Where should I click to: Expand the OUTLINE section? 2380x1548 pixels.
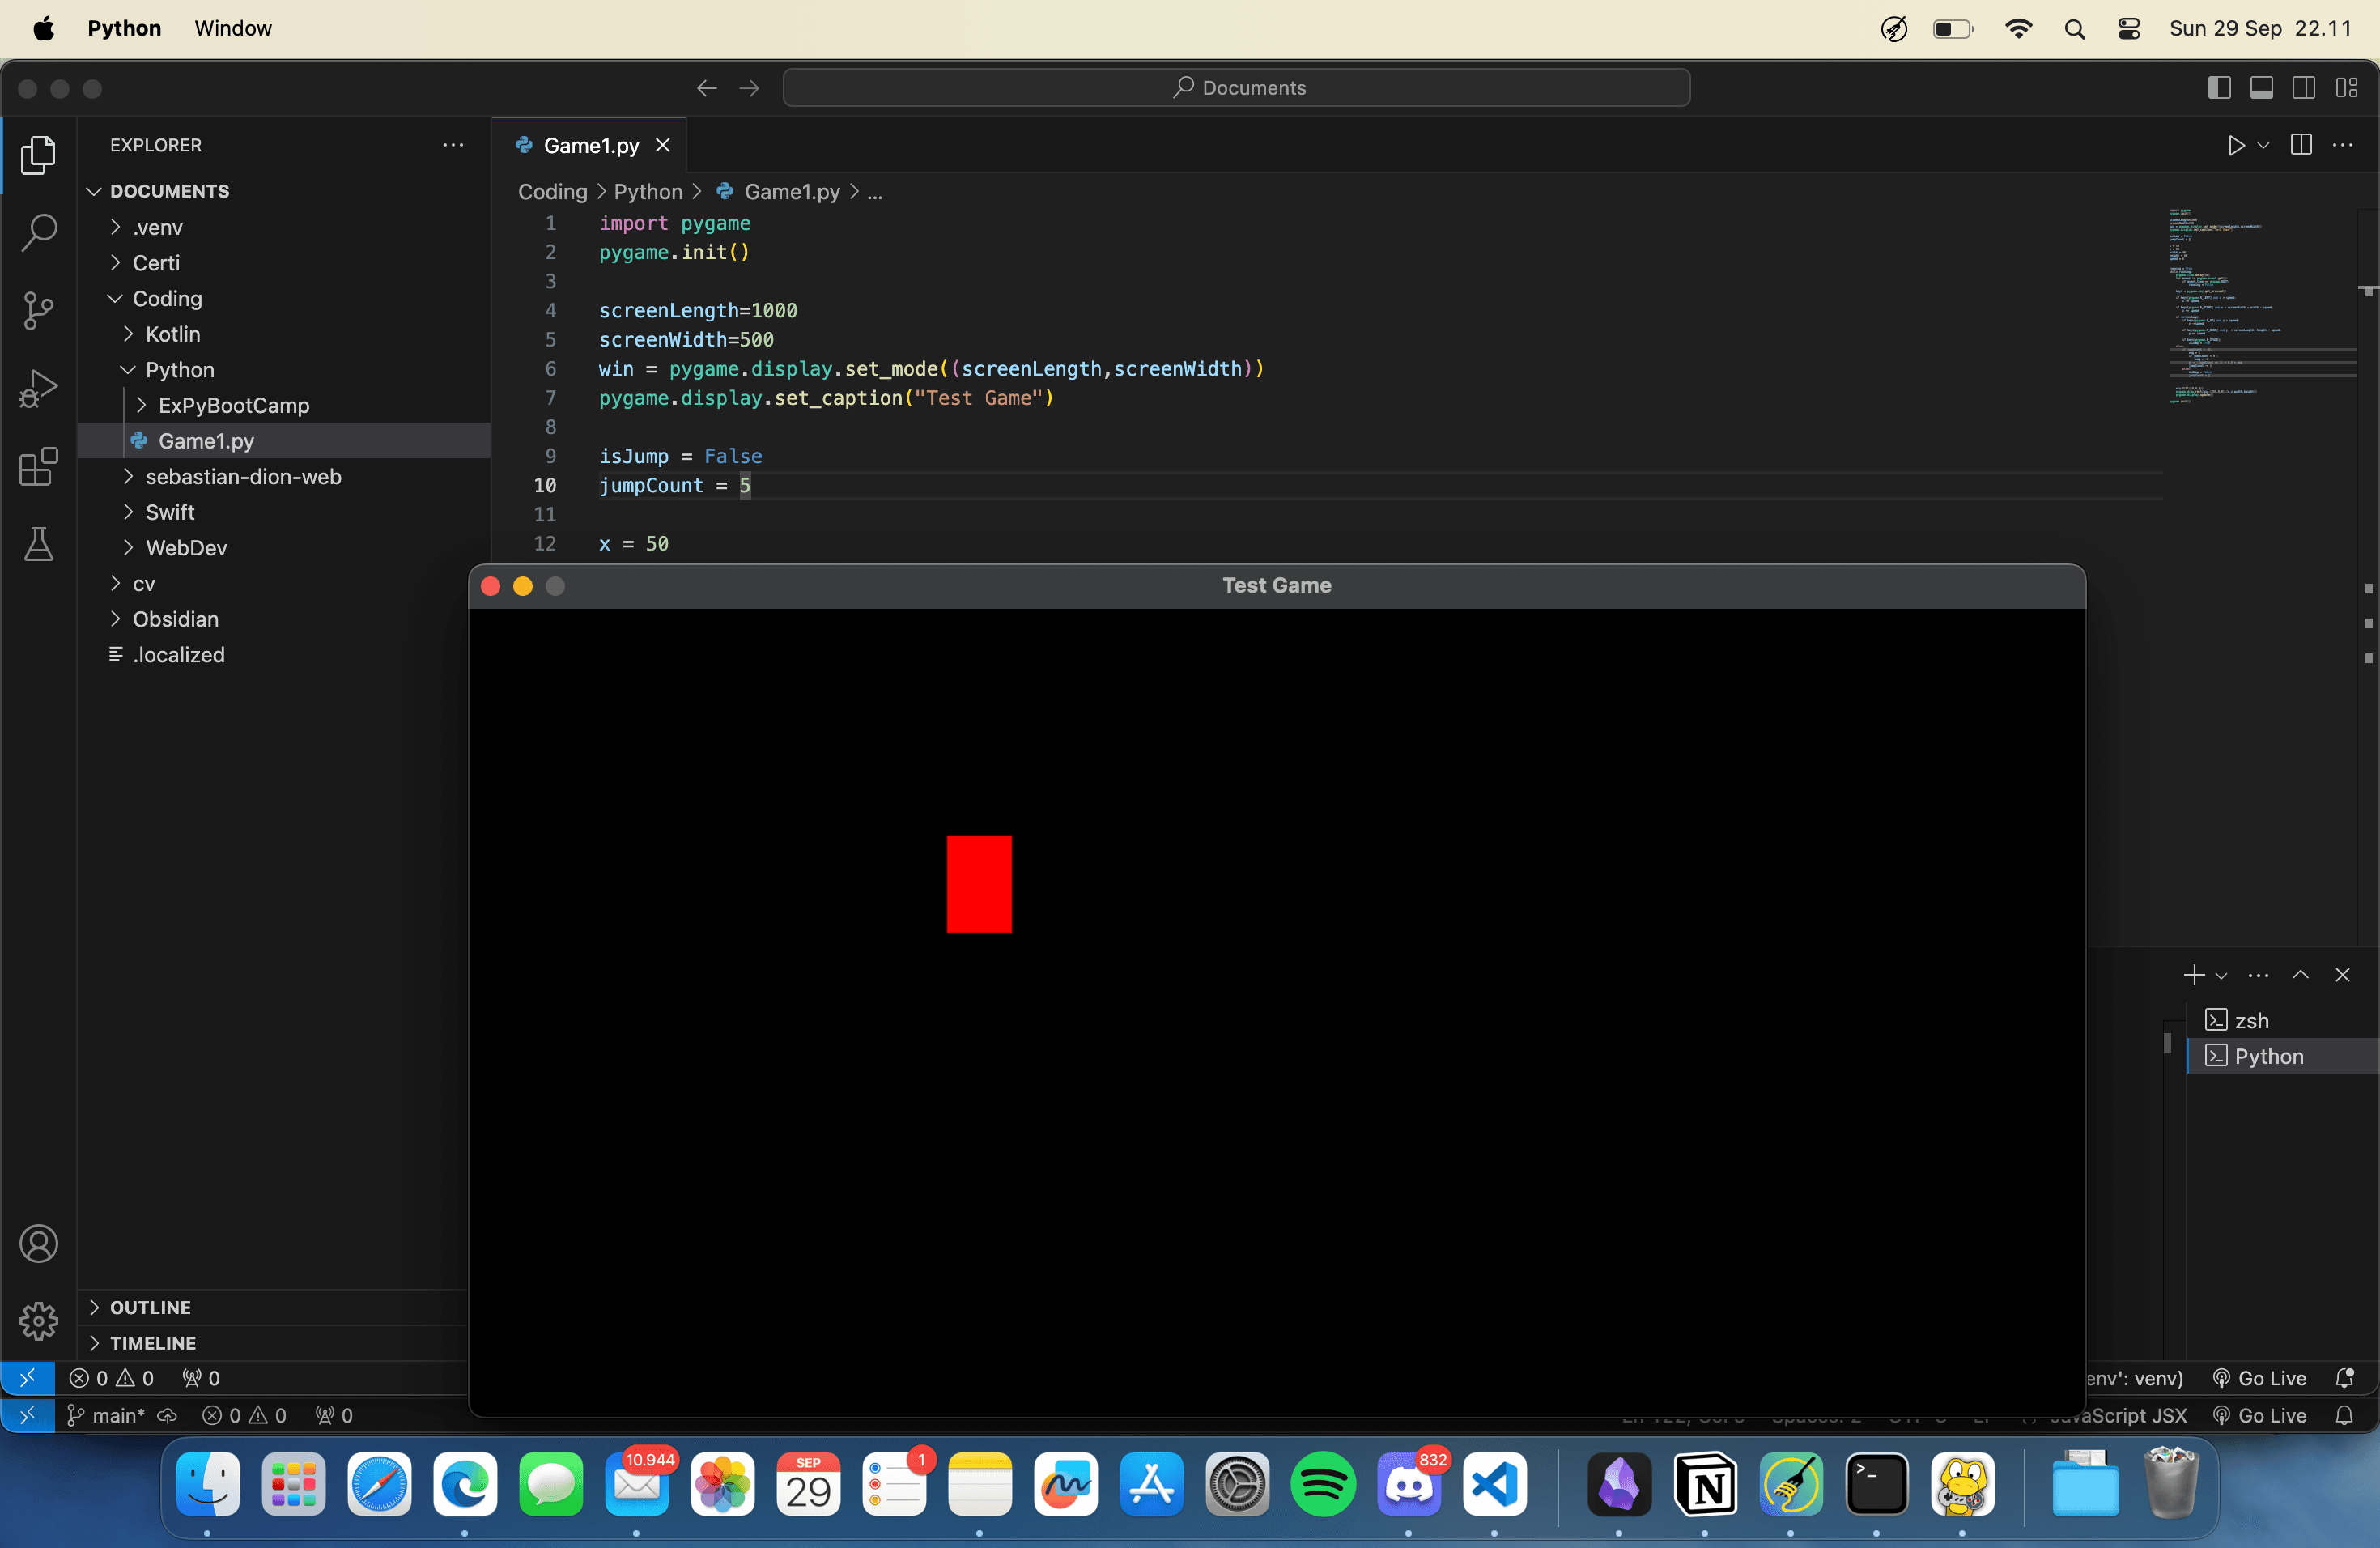150,1307
